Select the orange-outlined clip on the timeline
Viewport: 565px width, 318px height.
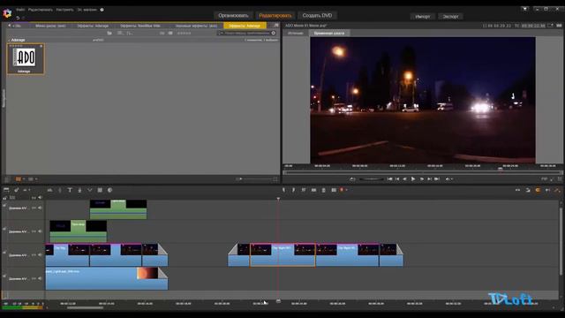click(282, 255)
